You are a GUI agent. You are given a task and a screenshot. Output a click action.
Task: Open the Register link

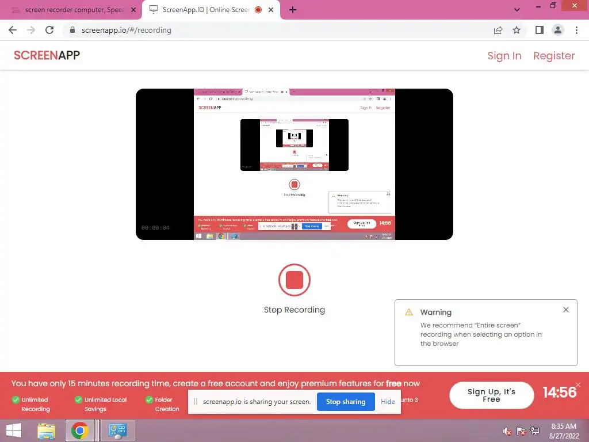point(554,56)
